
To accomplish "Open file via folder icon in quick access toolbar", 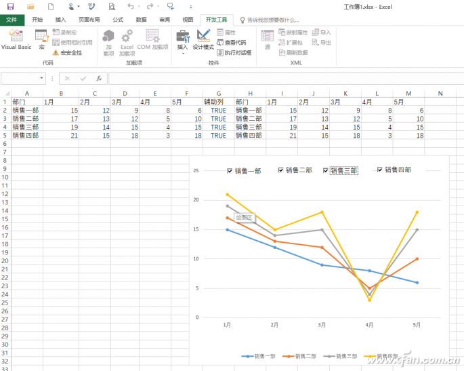I will pyautogui.click(x=30, y=7).
